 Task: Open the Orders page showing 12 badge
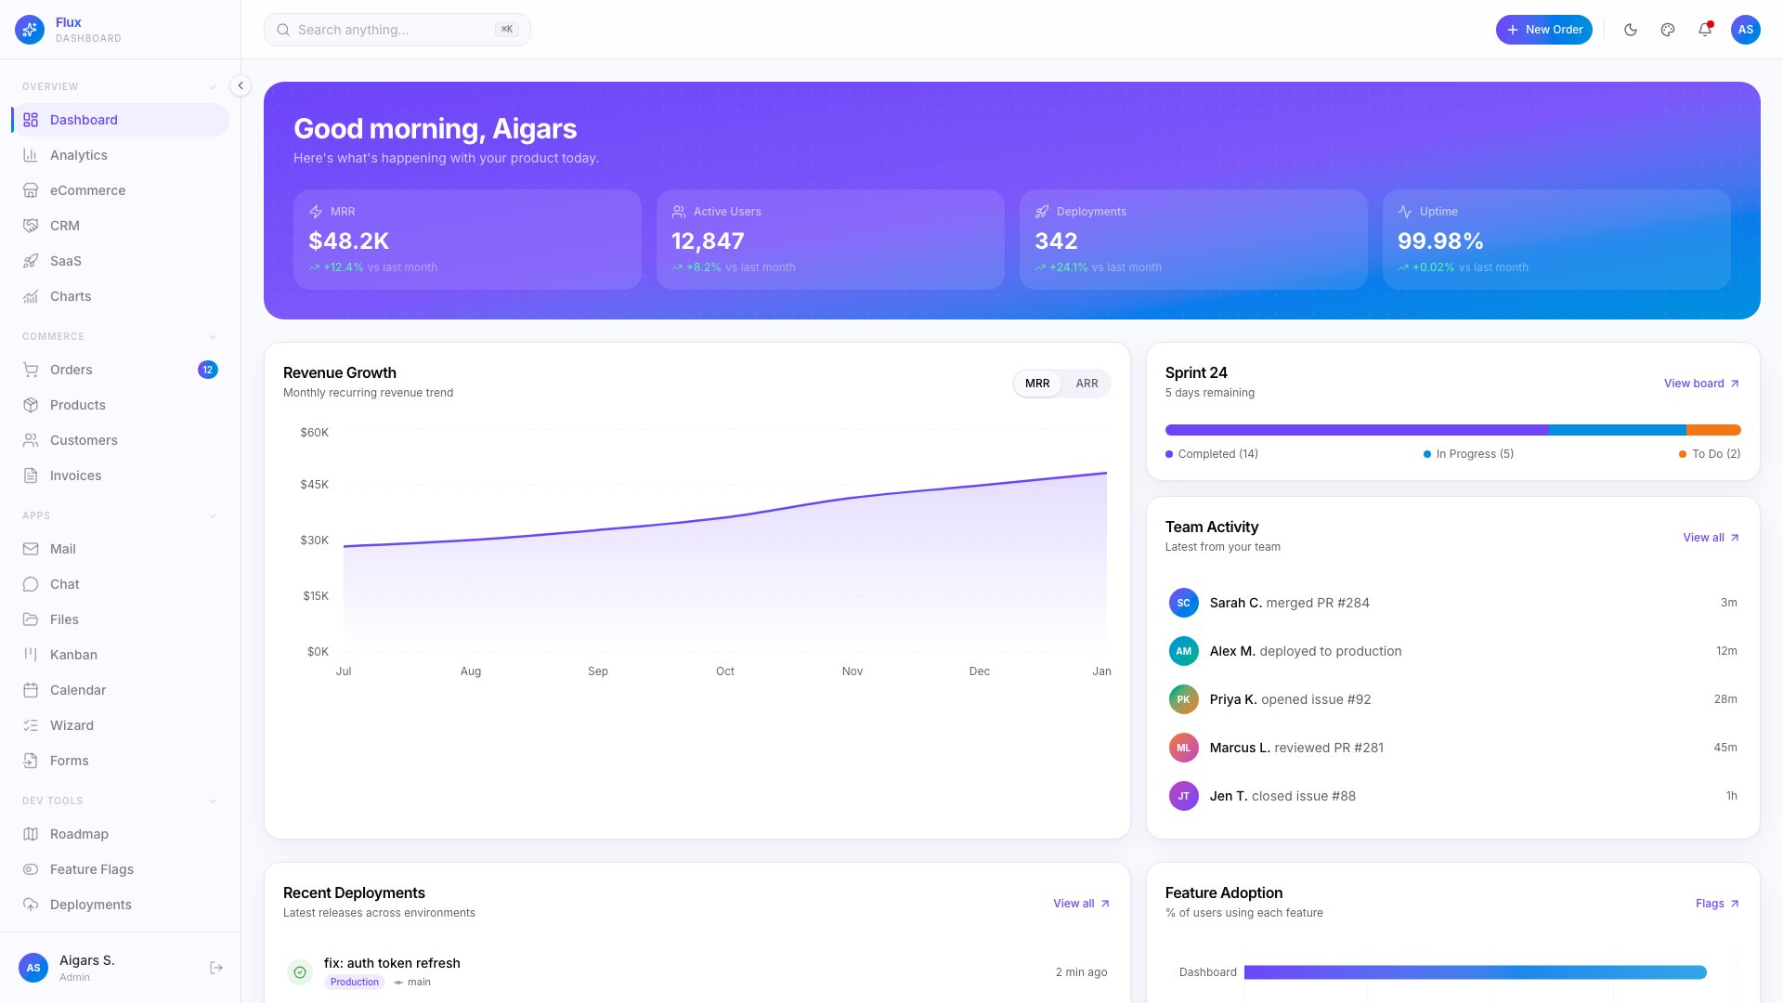coord(72,370)
